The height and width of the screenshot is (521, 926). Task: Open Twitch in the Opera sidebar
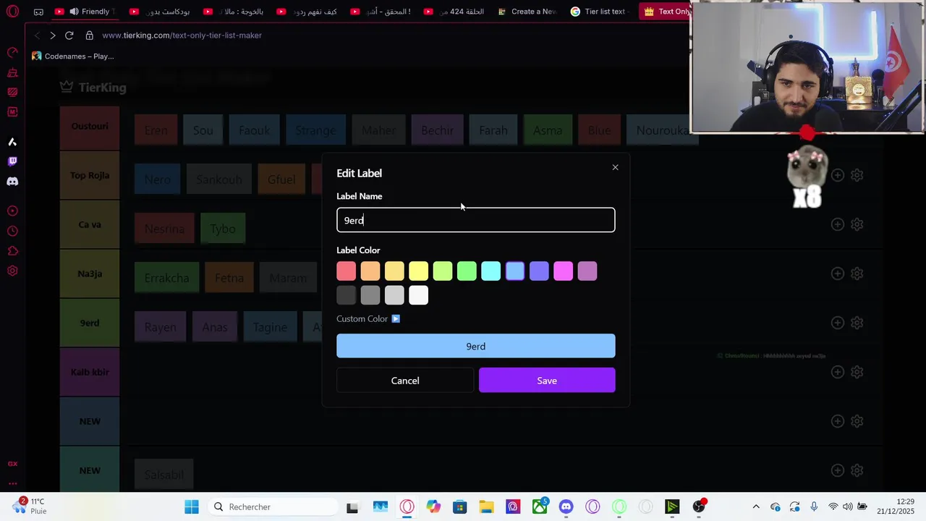click(12, 161)
